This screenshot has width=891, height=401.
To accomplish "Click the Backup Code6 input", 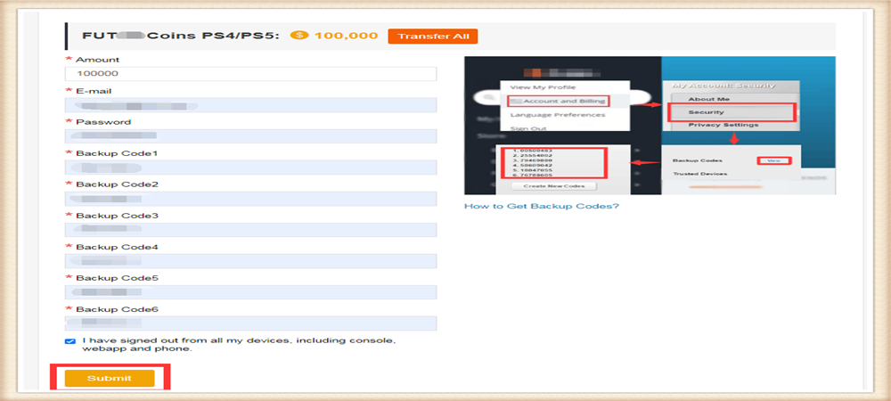I will (x=250, y=323).
